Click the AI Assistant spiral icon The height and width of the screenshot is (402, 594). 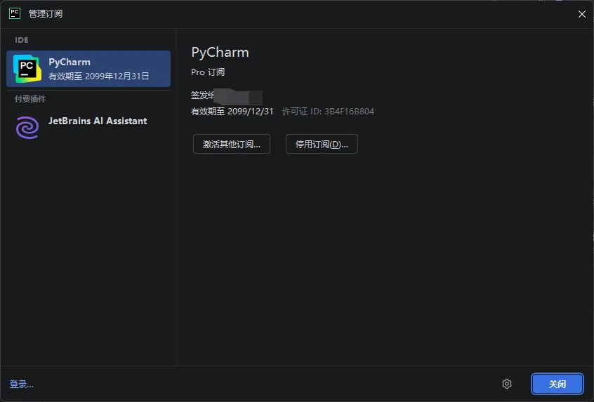[x=27, y=127]
